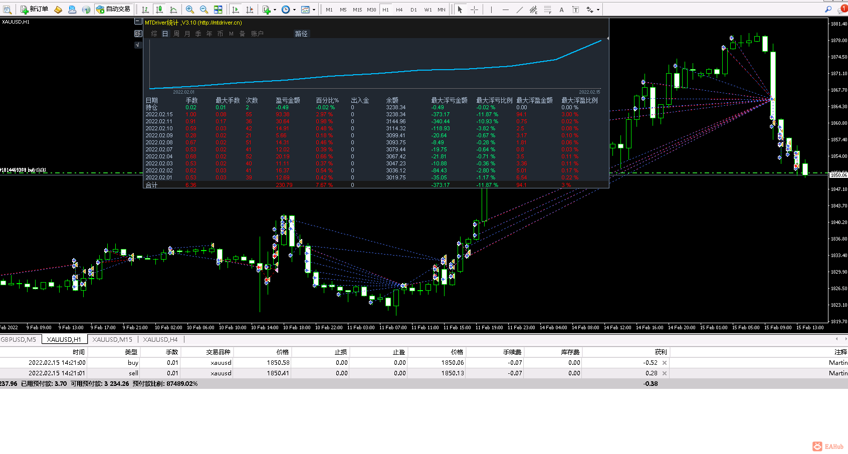The width and height of the screenshot is (848, 454).
Task: Switch chart to line chart mode
Action: (x=173, y=9)
